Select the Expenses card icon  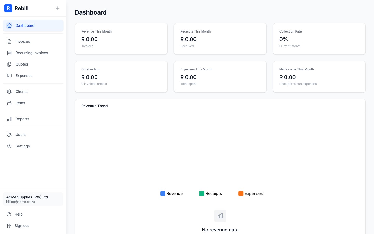(9, 76)
